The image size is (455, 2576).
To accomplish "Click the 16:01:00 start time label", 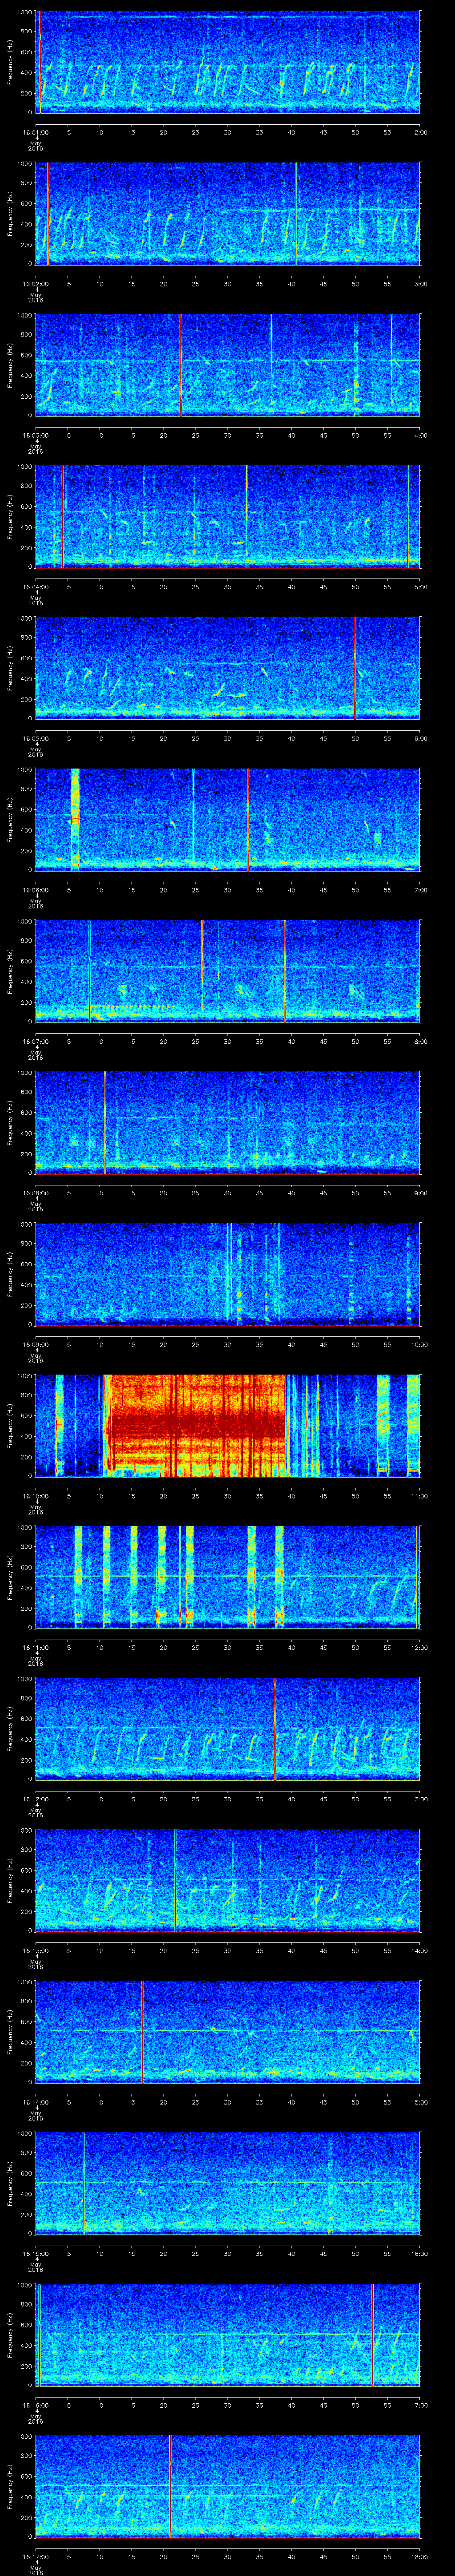I will 35,132.
